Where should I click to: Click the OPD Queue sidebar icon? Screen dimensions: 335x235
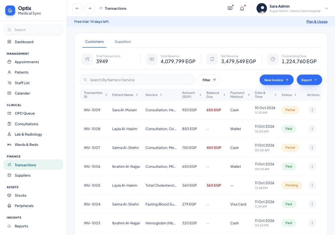(x=9, y=113)
